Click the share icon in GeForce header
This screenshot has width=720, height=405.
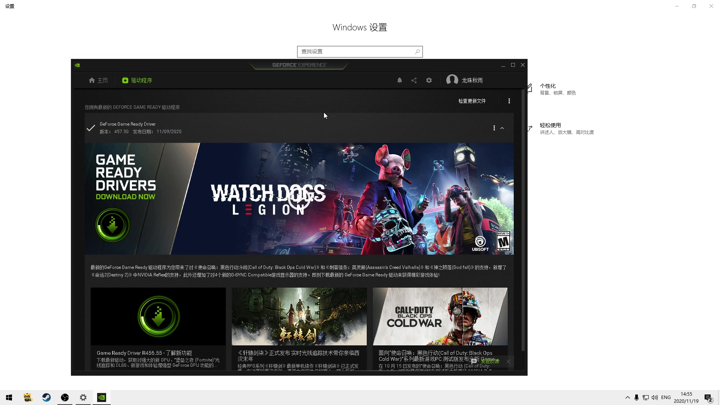[x=414, y=80]
